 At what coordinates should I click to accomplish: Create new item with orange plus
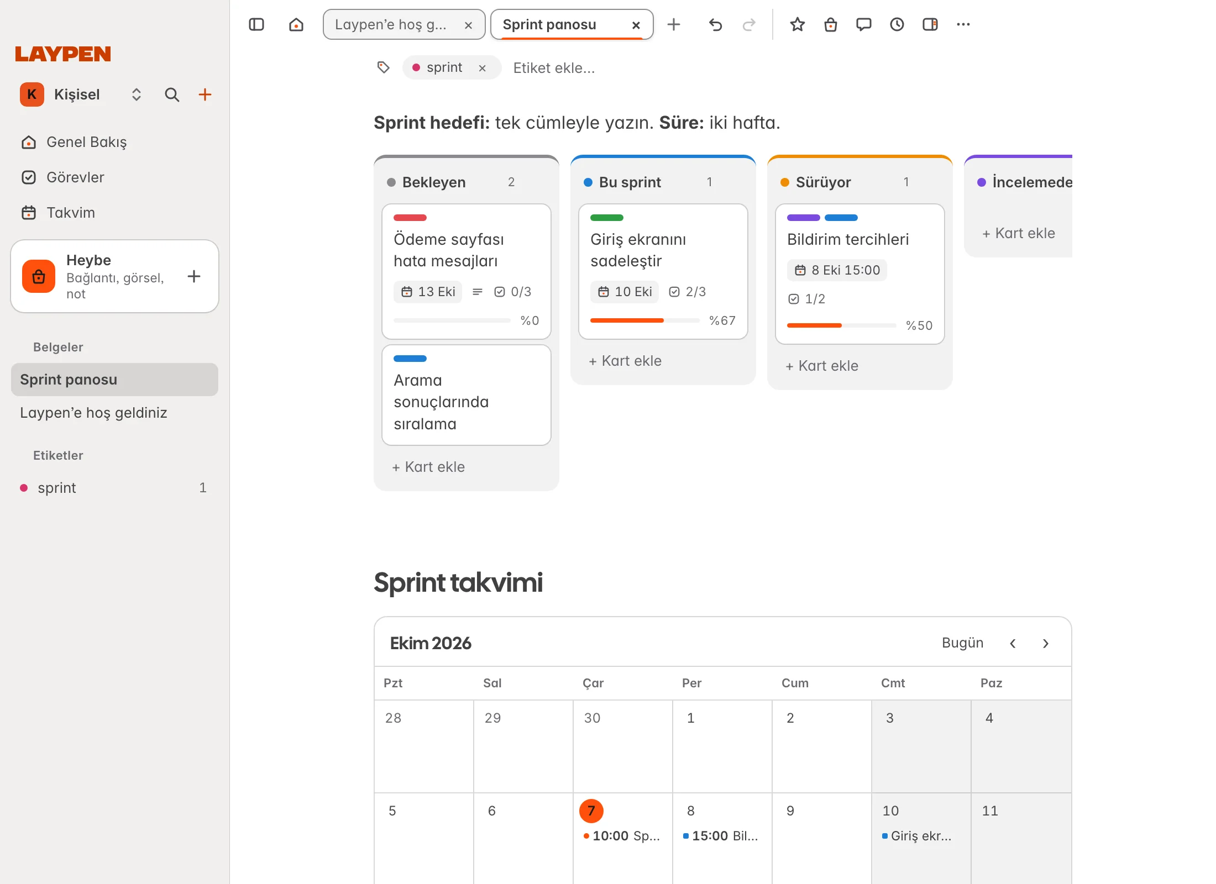tap(205, 94)
